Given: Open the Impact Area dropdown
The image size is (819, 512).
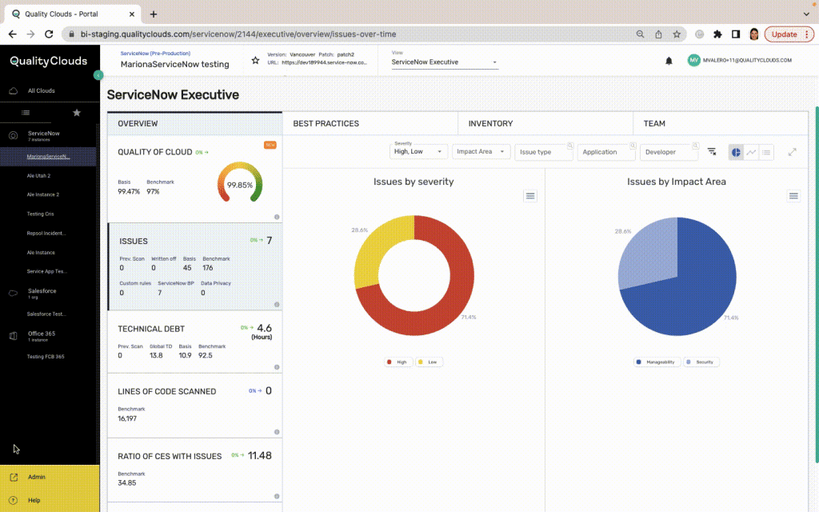Looking at the screenshot, I should pos(481,152).
